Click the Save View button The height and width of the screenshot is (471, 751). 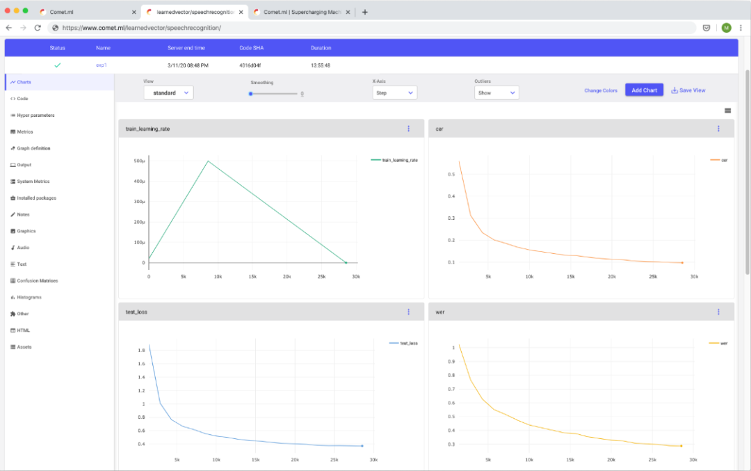coord(688,90)
